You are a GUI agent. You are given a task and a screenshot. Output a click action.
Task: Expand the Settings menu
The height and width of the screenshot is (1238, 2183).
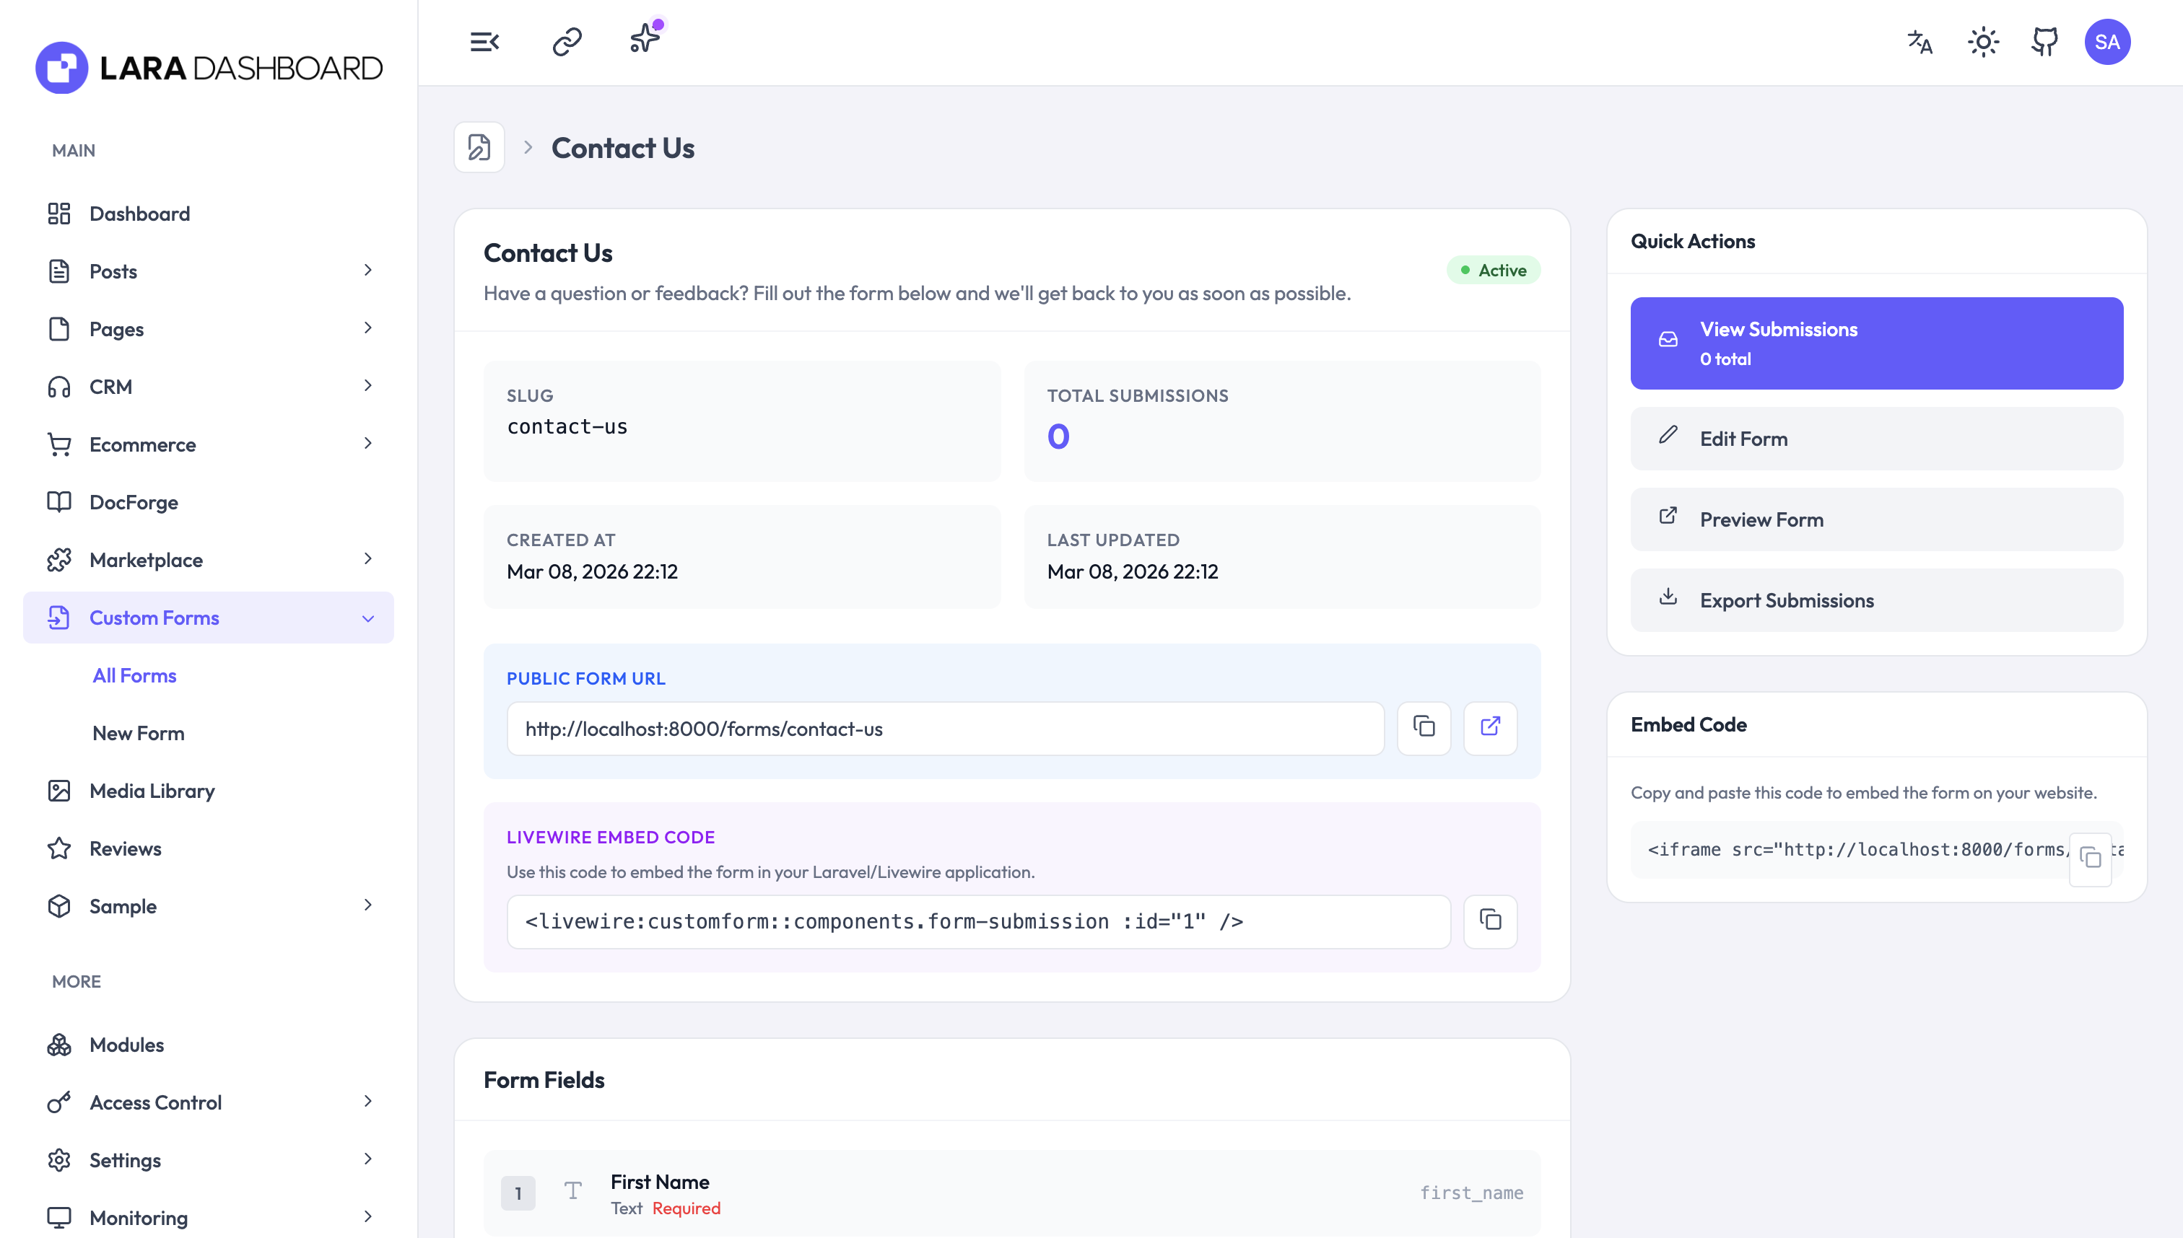tap(367, 1160)
